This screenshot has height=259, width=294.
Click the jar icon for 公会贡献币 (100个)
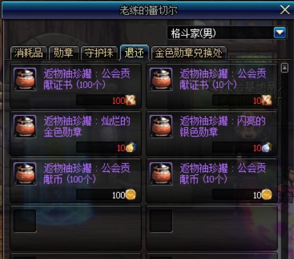click(25, 173)
